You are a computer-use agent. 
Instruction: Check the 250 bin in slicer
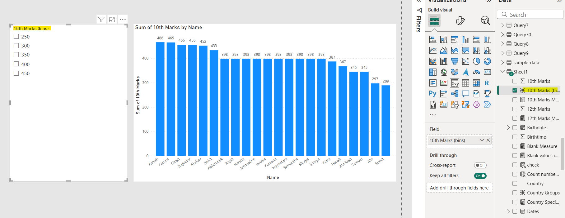pos(16,37)
